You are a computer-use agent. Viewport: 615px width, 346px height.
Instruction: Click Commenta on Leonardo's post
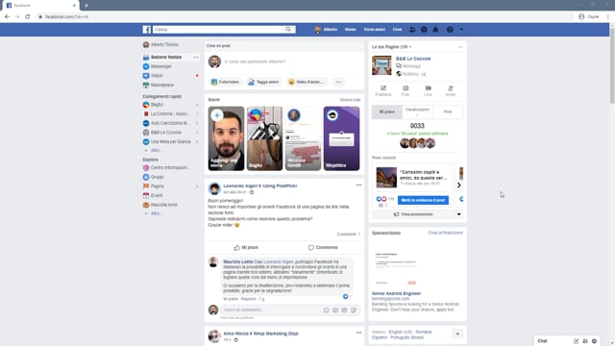pos(323,248)
